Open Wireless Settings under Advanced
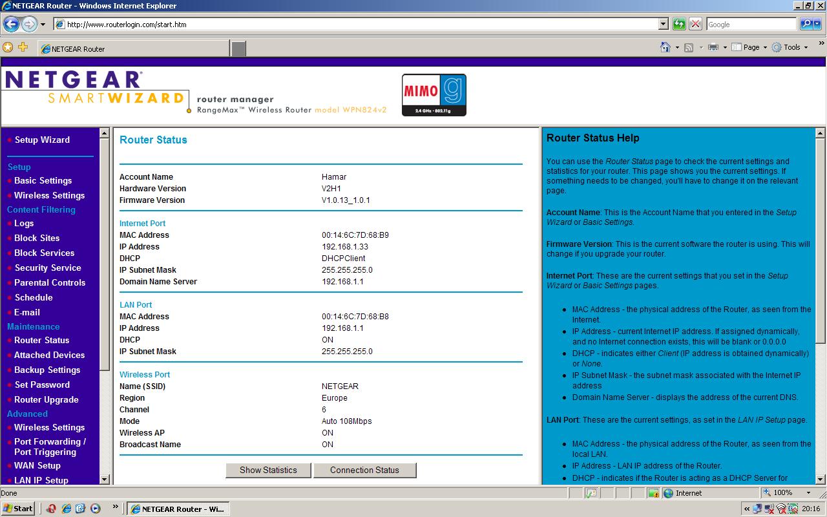 click(x=49, y=427)
